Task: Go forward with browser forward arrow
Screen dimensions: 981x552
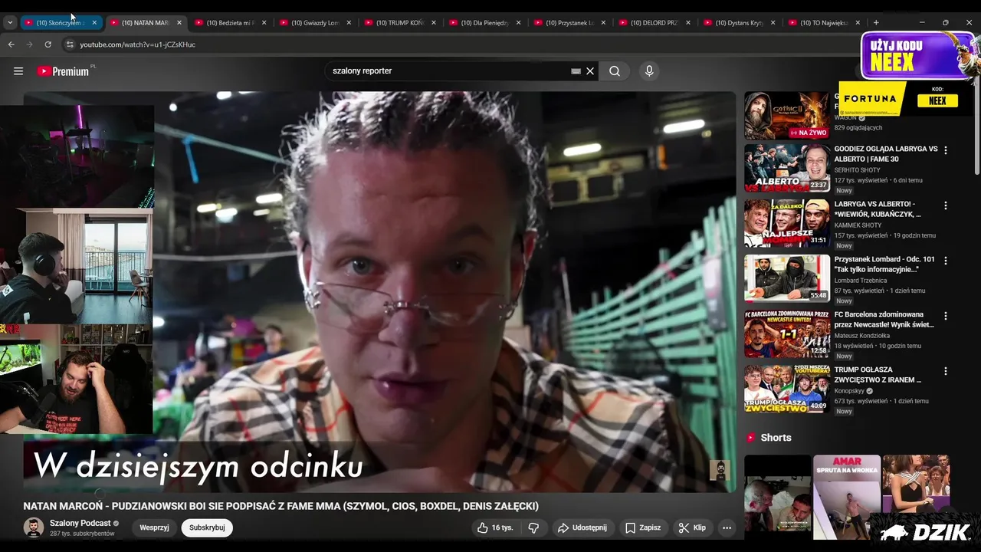Action: point(30,44)
